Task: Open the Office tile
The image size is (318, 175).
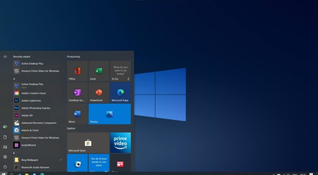Action: tap(77, 71)
